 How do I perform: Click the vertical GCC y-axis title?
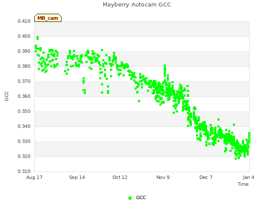6,96
